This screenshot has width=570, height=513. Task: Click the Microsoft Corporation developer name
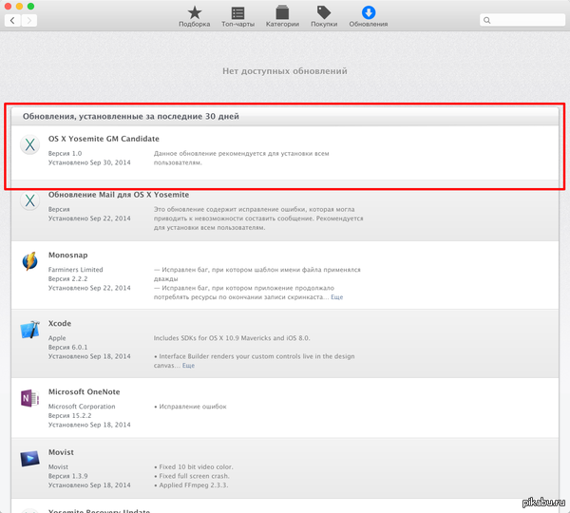click(82, 407)
